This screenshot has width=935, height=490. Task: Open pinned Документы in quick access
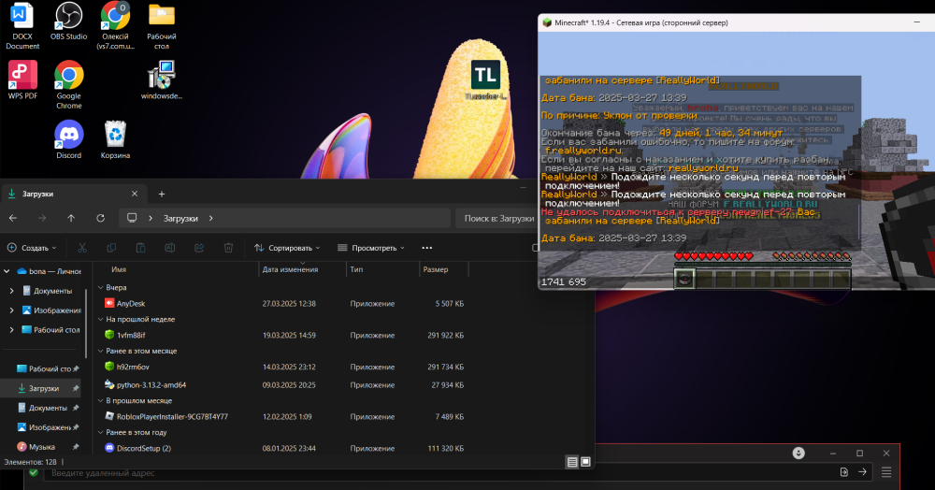tap(47, 408)
